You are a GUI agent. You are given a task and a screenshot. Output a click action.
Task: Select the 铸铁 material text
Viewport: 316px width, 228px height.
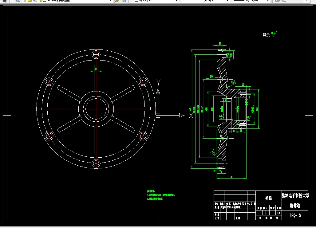point(269,198)
